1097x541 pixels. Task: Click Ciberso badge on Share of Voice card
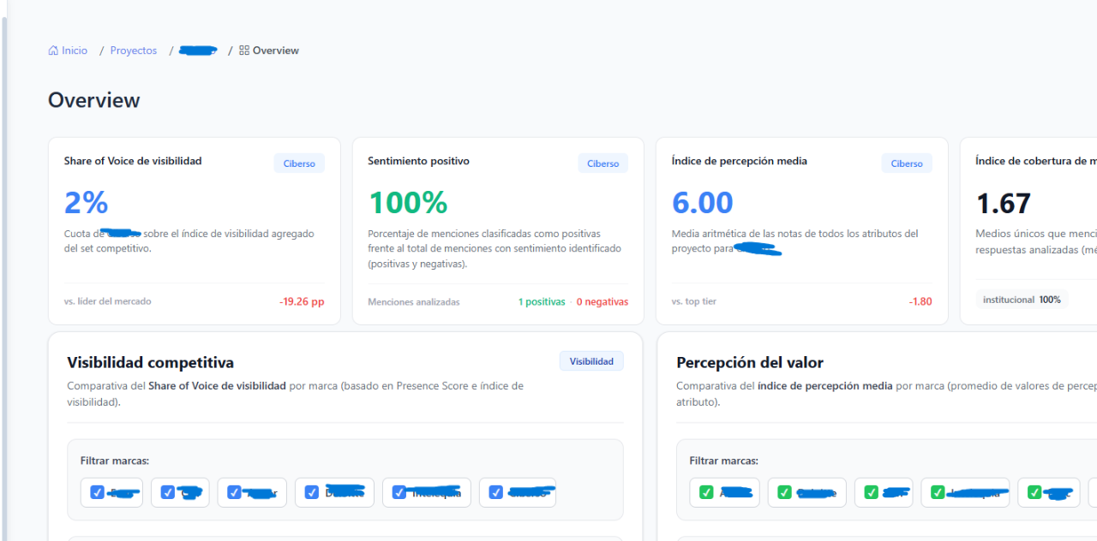pos(299,163)
